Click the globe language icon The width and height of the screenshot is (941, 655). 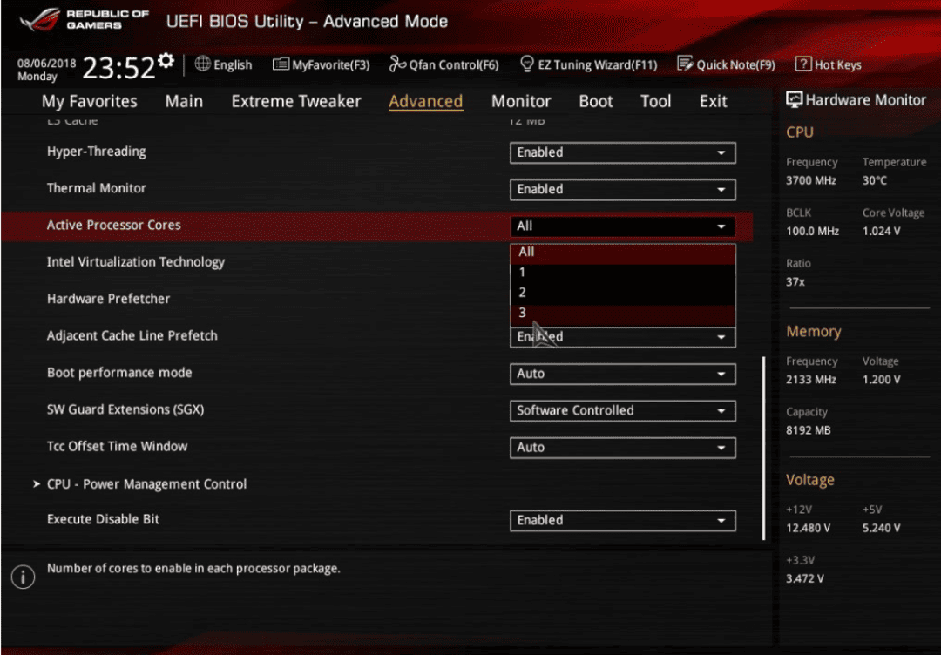pos(203,64)
